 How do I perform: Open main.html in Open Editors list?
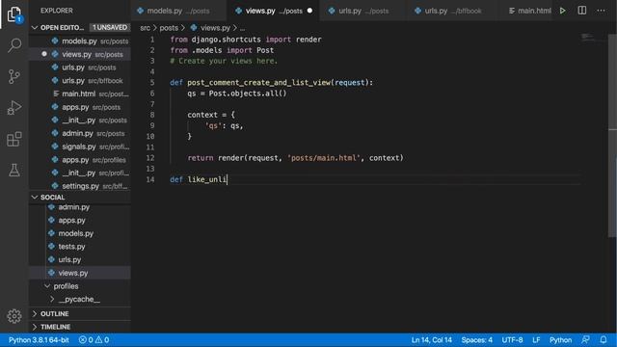tap(80, 93)
